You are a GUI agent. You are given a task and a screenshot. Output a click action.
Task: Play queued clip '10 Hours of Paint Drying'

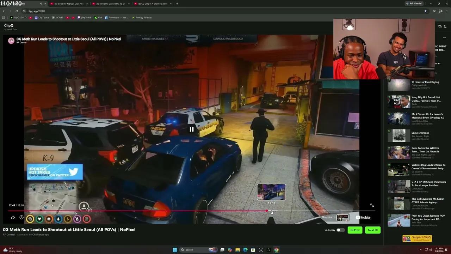[399, 85]
